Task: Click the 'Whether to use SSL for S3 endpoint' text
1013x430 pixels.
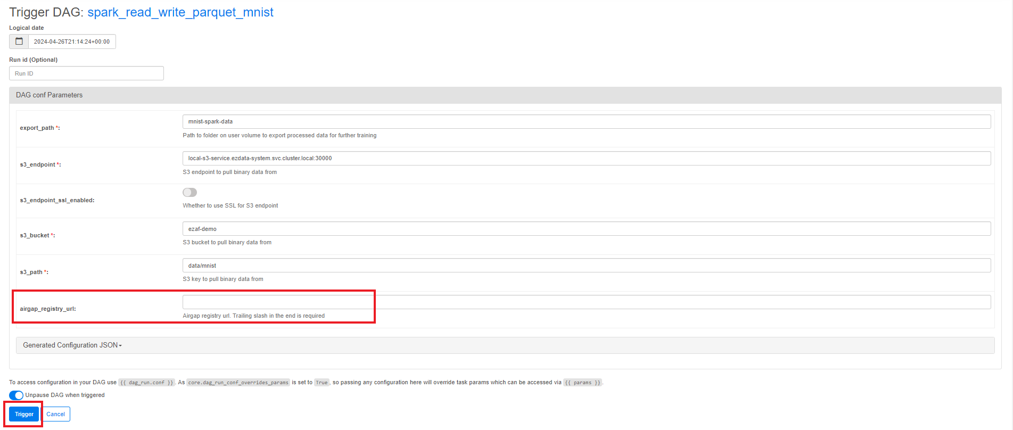Action: pyautogui.click(x=230, y=205)
